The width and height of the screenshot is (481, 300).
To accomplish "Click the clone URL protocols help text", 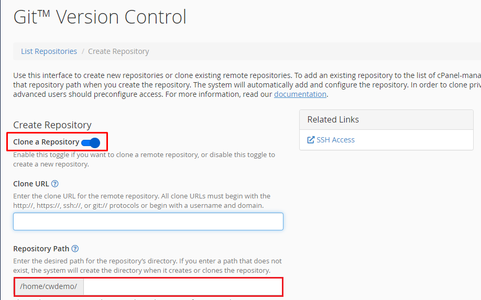I will [141, 201].
